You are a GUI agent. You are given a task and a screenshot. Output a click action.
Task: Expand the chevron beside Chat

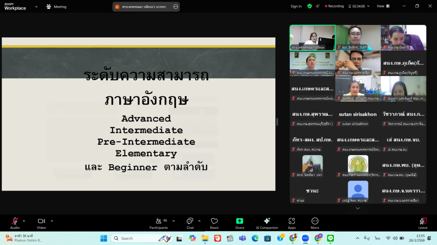(199, 221)
